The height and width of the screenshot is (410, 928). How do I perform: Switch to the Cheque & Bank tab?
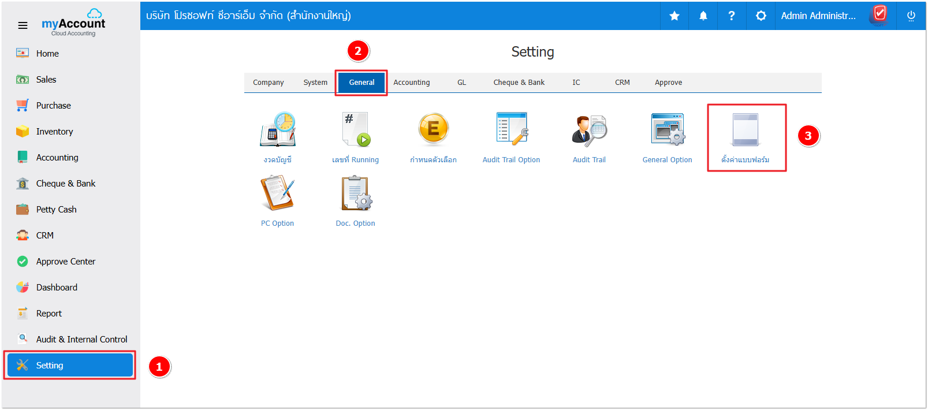[519, 83]
